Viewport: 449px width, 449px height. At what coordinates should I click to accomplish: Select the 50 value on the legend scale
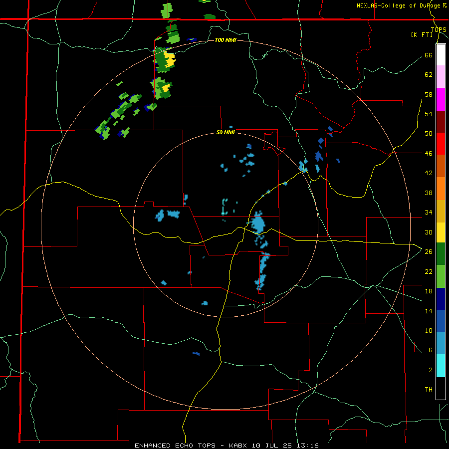coord(429,134)
